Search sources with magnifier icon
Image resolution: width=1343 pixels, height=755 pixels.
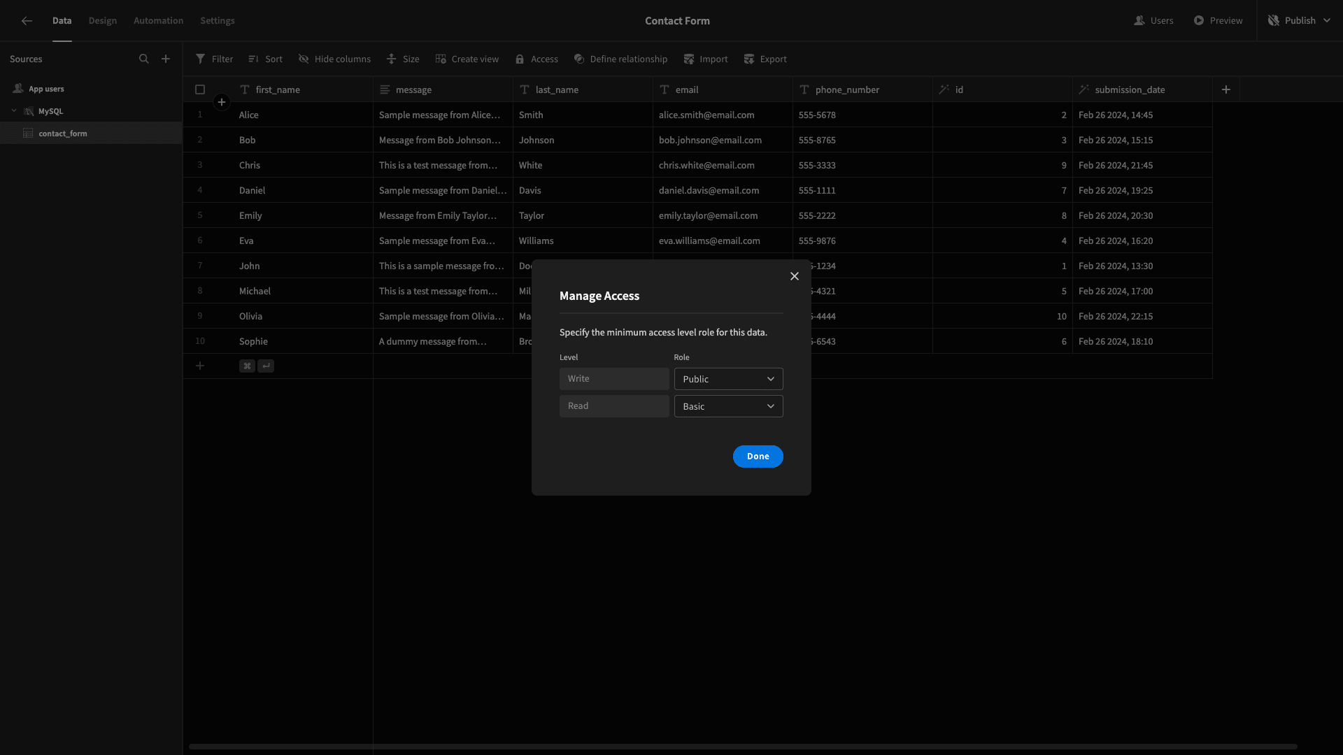tap(144, 59)
